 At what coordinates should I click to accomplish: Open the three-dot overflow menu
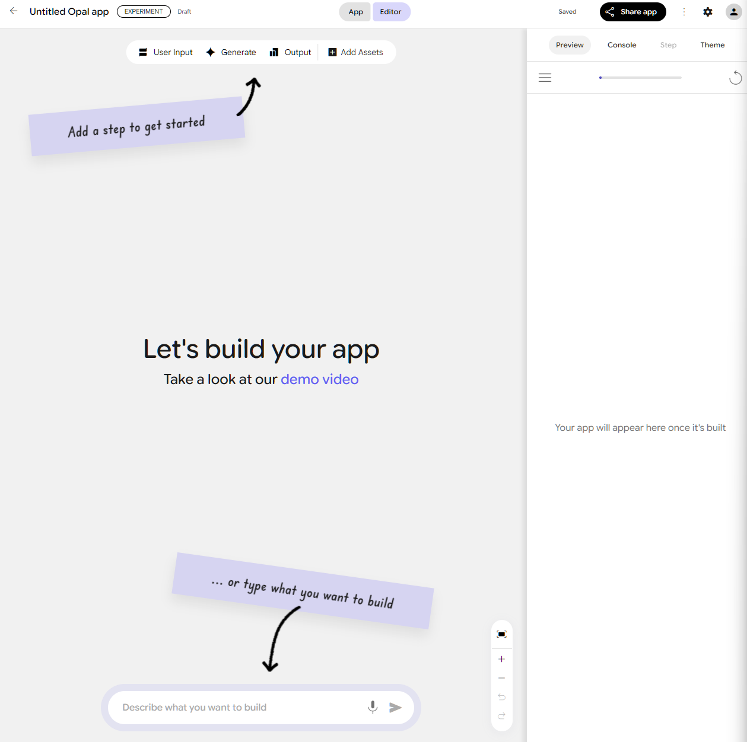coord(684,12)
